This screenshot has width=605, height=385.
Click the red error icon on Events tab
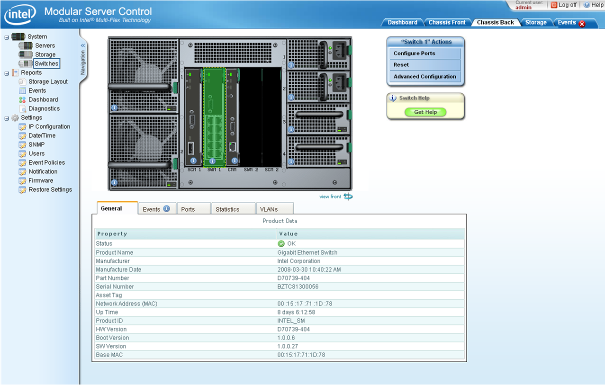coord(582,24)
